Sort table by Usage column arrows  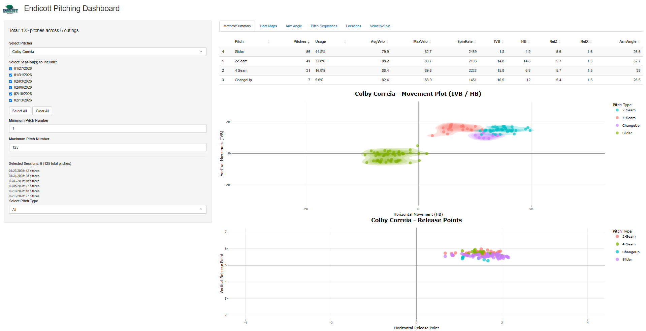pos(345,42)
